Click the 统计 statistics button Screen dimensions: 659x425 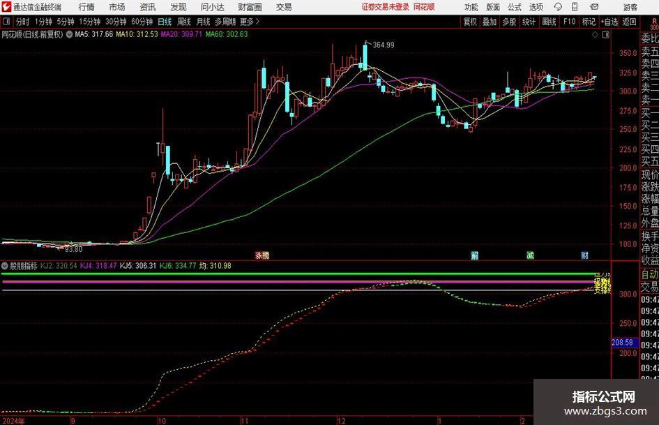tap(529, 22)
